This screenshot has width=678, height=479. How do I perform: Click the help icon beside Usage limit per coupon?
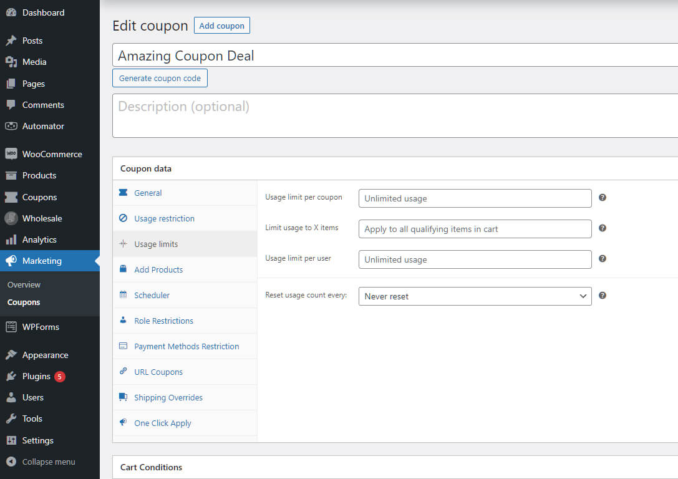603,198
